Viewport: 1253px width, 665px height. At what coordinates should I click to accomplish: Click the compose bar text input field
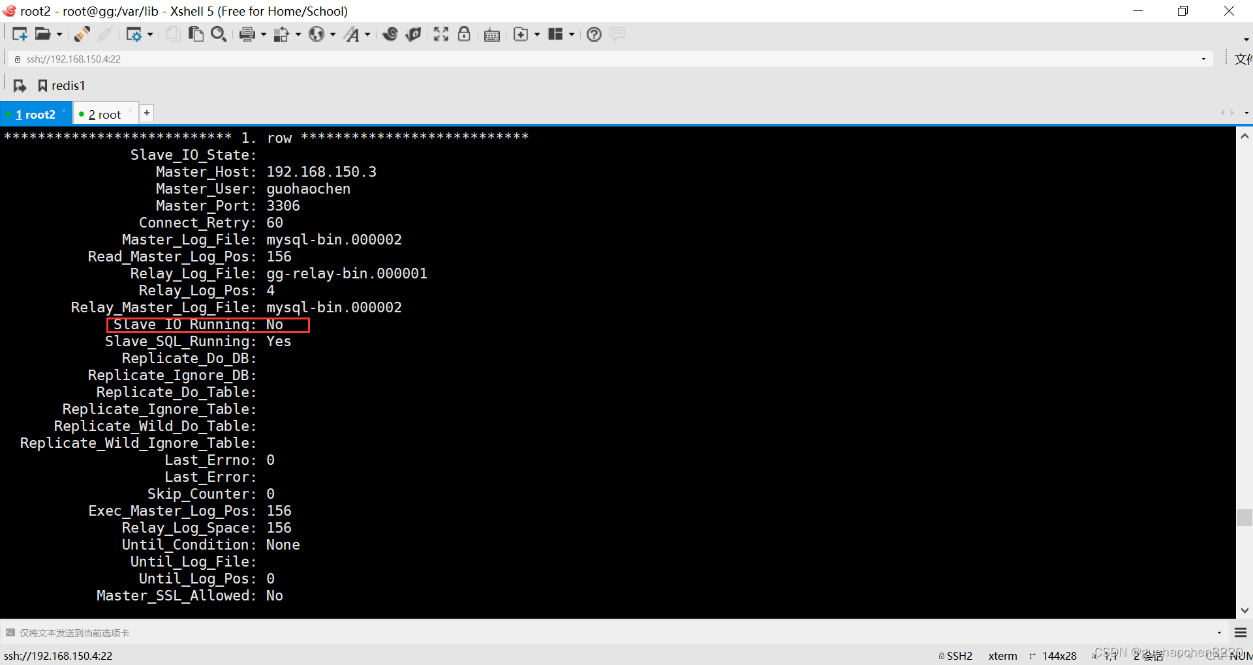[x=613, y=633]
